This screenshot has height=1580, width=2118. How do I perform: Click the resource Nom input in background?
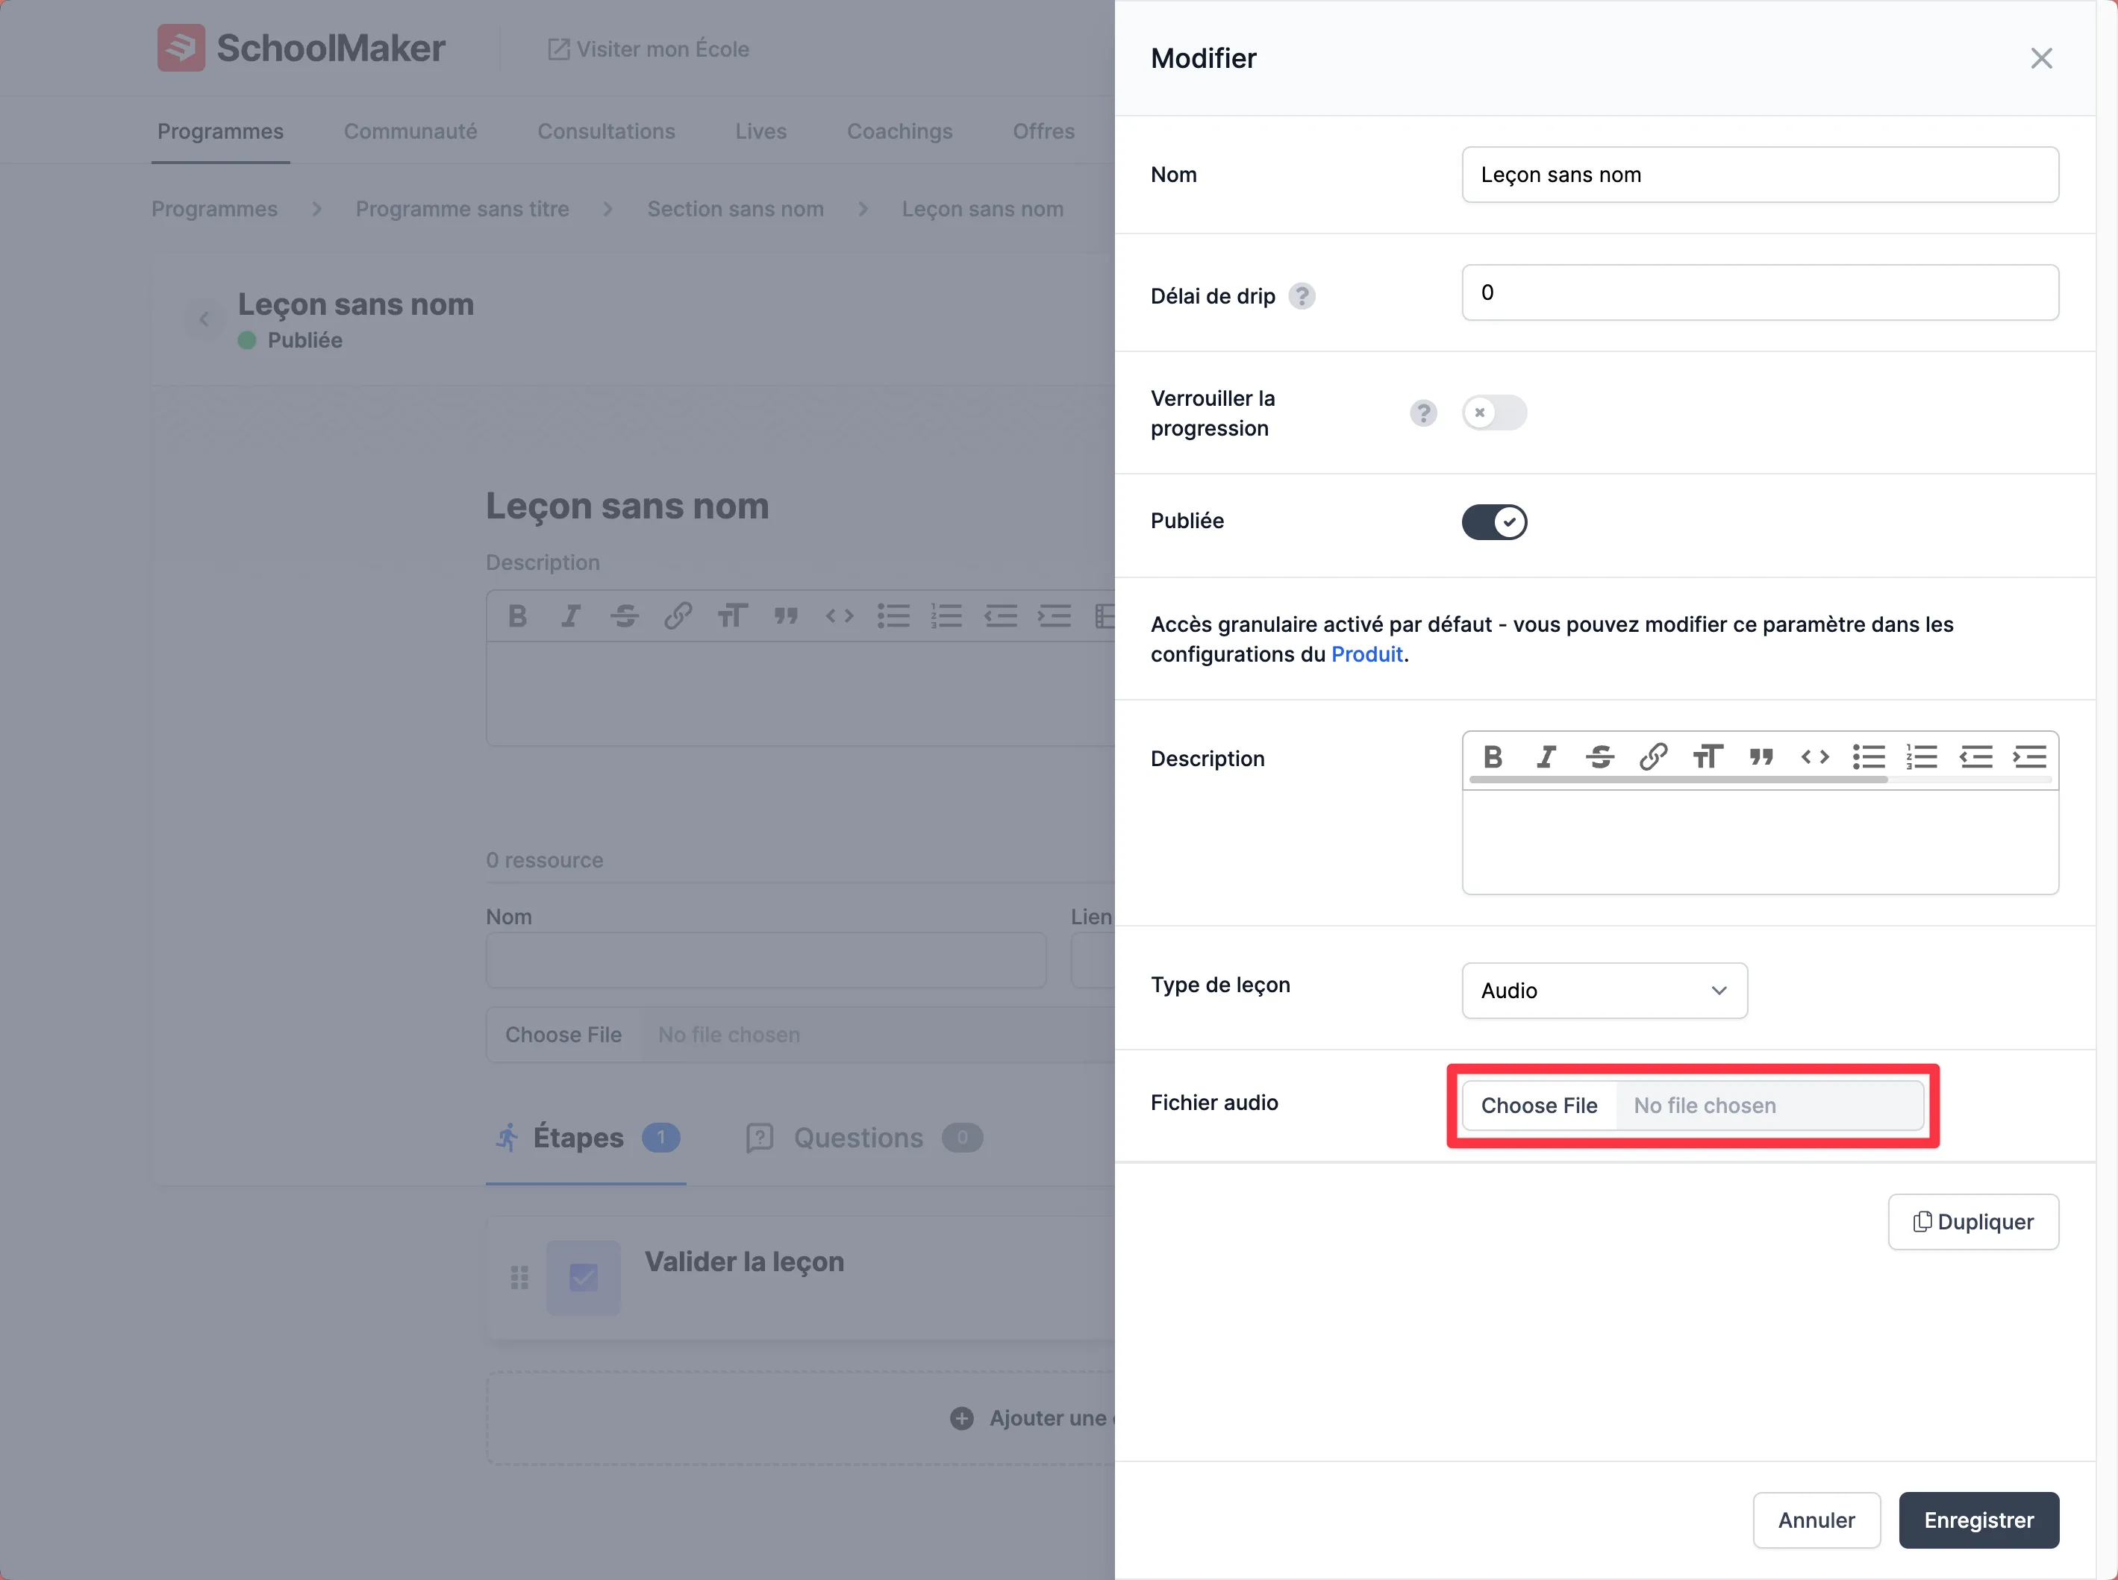[765, 960]
